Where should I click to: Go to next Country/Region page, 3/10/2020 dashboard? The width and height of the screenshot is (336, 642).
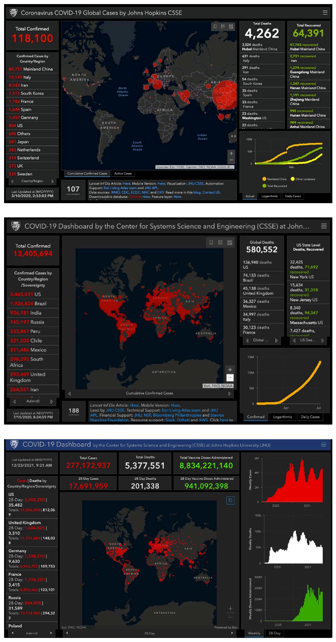coord(52,181)
